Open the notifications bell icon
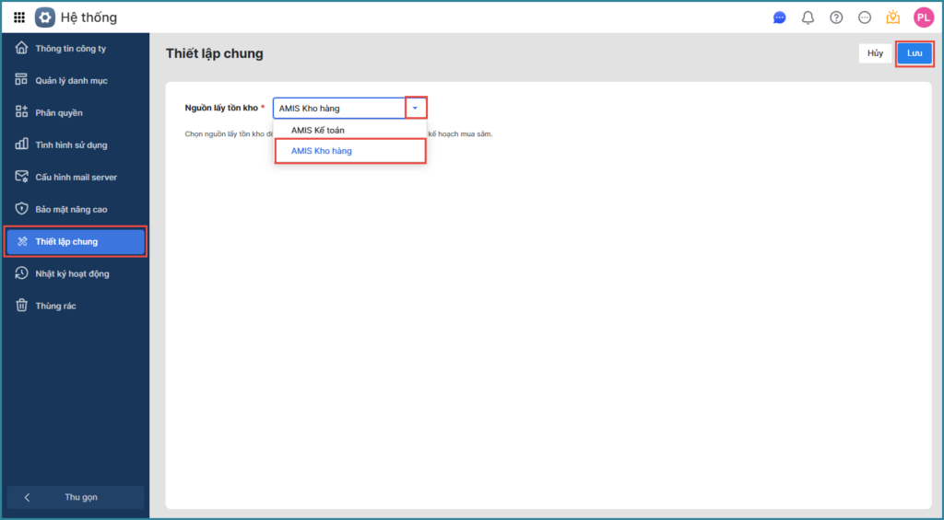 coord(808,17)
